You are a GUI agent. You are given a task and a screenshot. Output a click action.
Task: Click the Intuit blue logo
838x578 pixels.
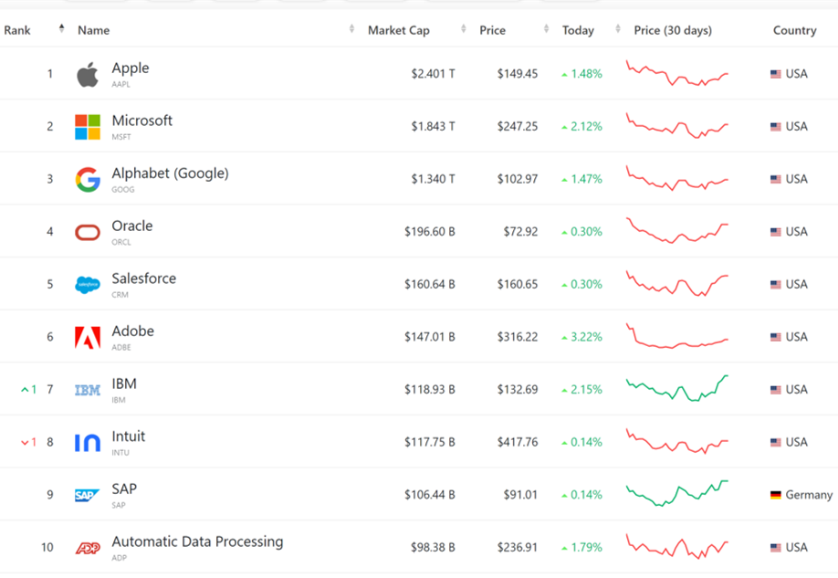tap(88, 442)
